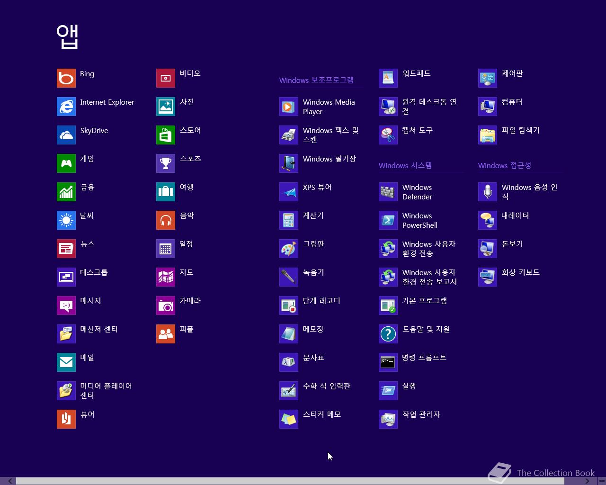Open 도움말 및 지원

point(415,334)
